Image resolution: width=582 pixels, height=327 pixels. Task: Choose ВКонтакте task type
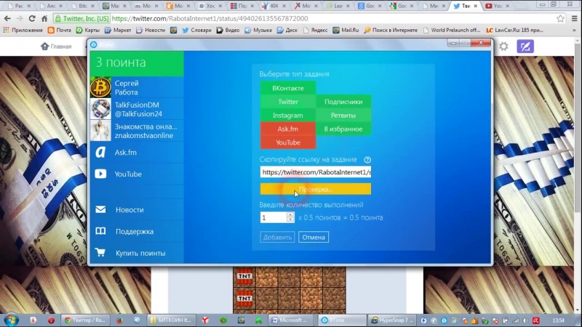pyautogui.click(x=288, y=88)
